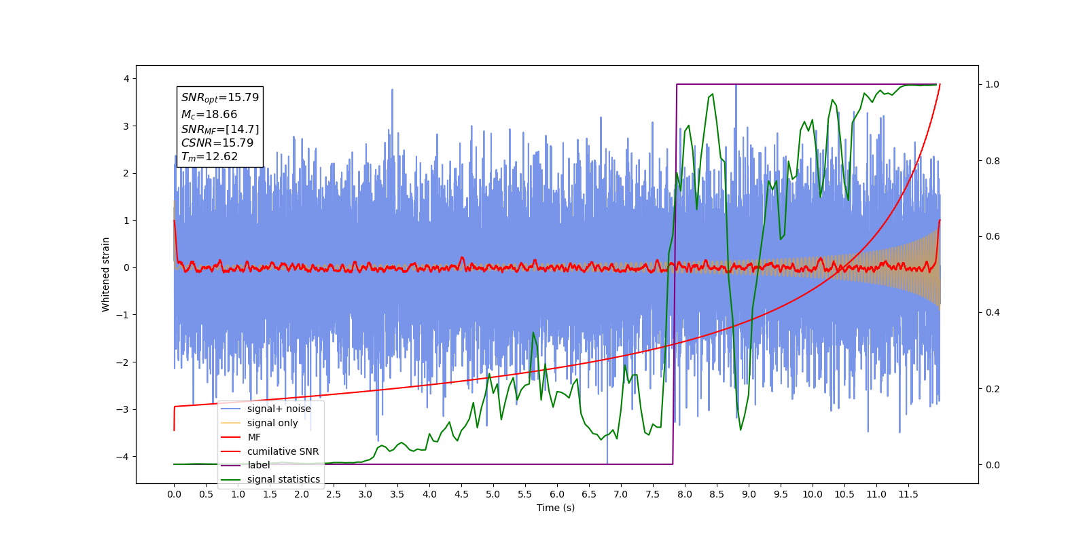Click the left axis tick label −3

[122, 409]
